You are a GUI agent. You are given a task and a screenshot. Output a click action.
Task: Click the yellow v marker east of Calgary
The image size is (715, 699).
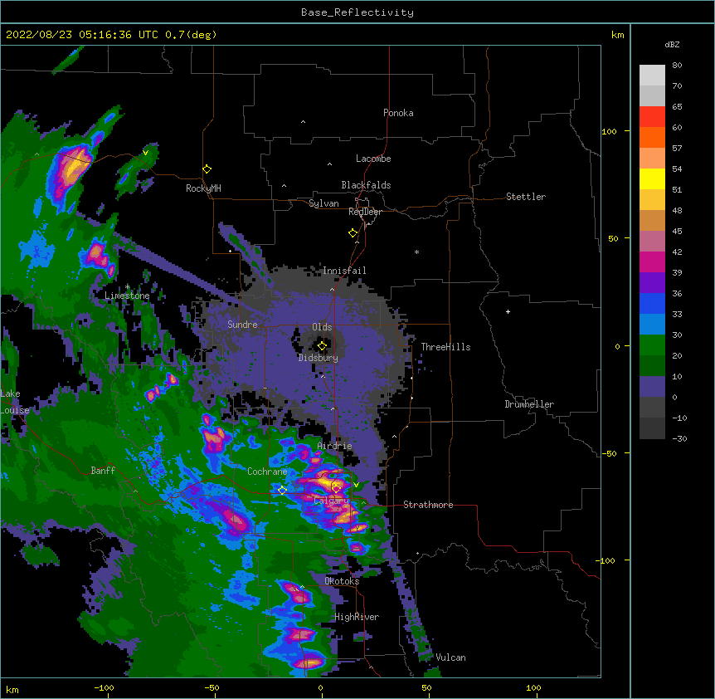(x=356, y=485)
